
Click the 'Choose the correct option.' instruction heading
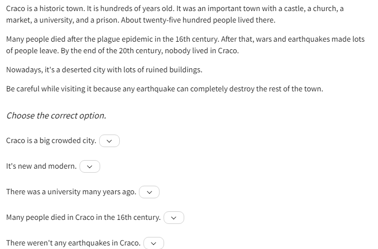click(x=56, y=115)
